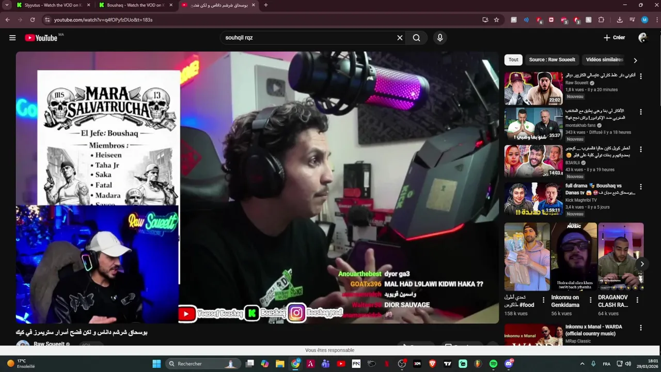This screenshot has width=661, height=372.
Task: Open Spotify from the taskbar
Action: [493, 364]
